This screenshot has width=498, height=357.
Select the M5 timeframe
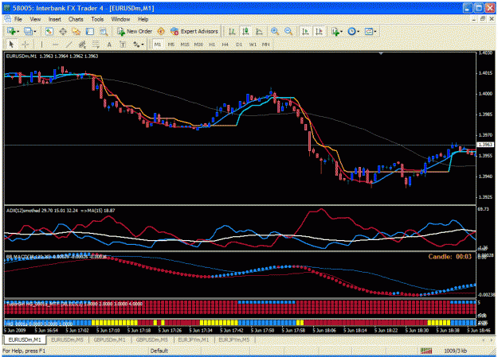[171, 45]
